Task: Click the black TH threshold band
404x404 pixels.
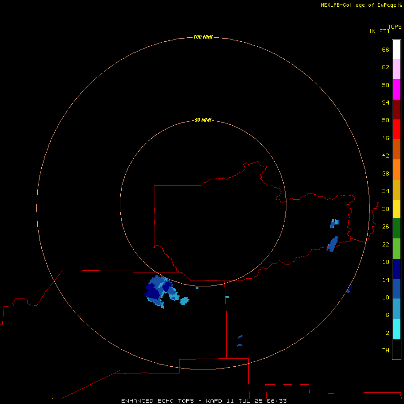Action: tap(396, 349)
